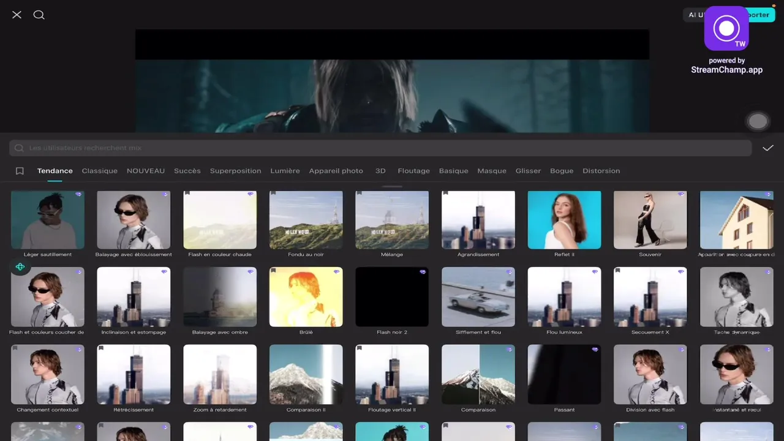Pick the Changement contextuel transition
784x441 pixels.
click(x=48, y=374)
